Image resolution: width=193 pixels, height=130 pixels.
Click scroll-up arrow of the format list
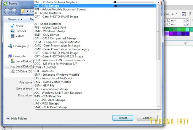[x=159, y=2]
